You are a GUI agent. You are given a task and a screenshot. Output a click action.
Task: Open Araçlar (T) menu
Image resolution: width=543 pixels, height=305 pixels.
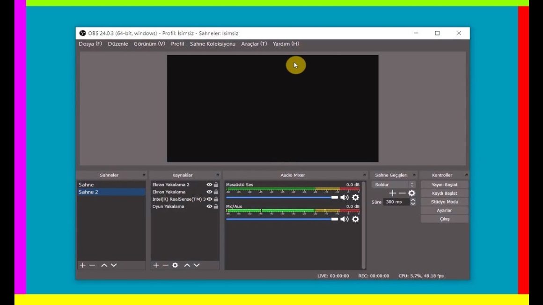pos(254,44)
